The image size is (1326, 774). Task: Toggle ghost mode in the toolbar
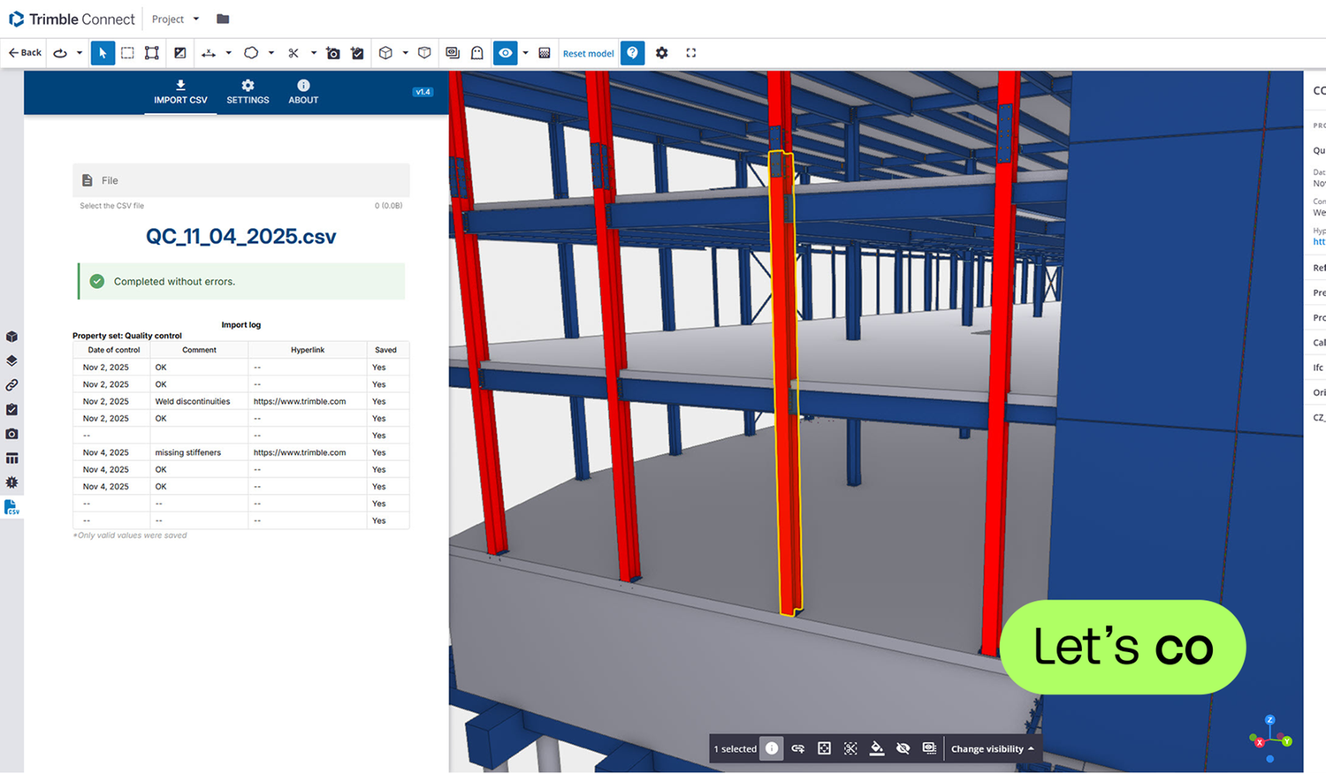point(477,53)
